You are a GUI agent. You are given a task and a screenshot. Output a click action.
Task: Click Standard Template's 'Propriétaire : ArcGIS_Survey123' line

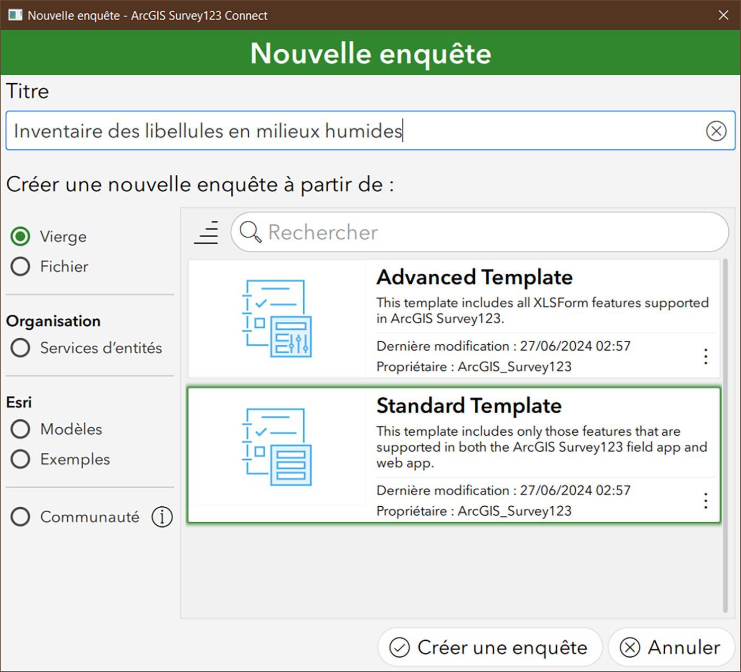[474, 511]
